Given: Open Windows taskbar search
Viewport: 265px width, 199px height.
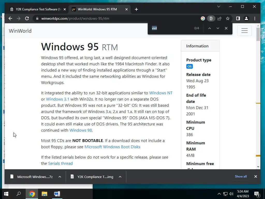Looking at the screenshot, I should [19, 194].
